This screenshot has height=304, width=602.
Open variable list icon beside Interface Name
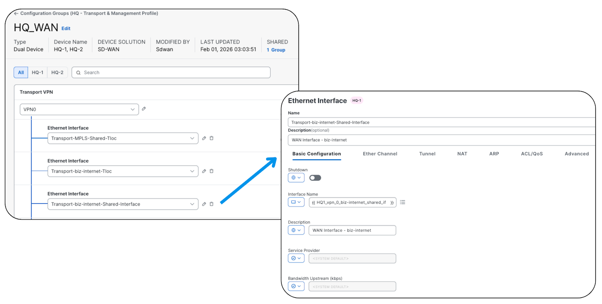pyautogui.click(x=403, y=202)
